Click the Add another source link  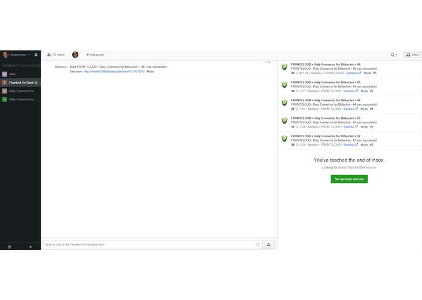click(x=362, y=168)
